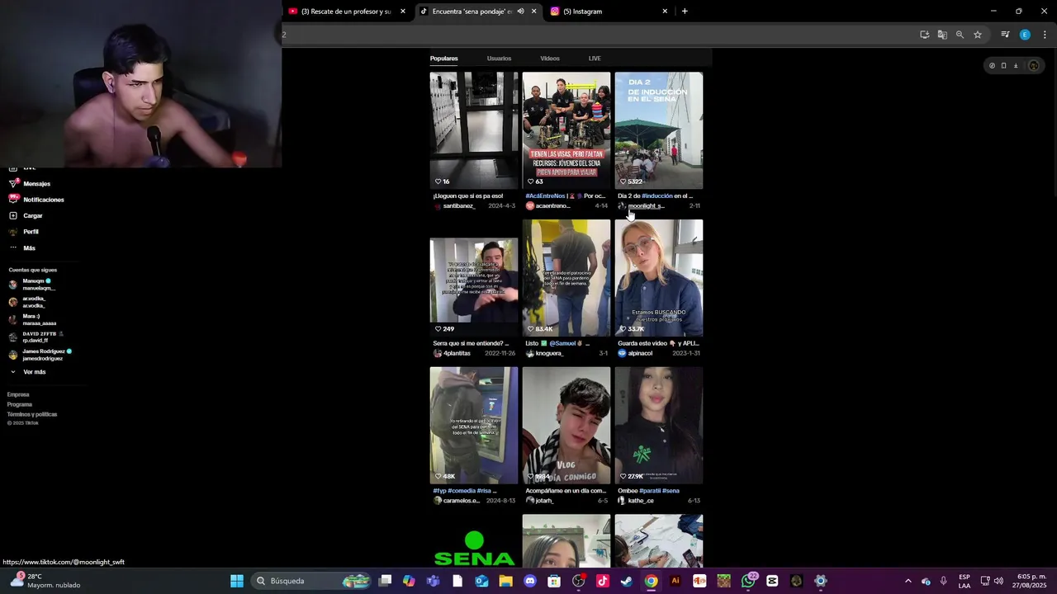The image size is (1057, 594).
Task: Expand Ver más followed accounts
Action: 28,372
